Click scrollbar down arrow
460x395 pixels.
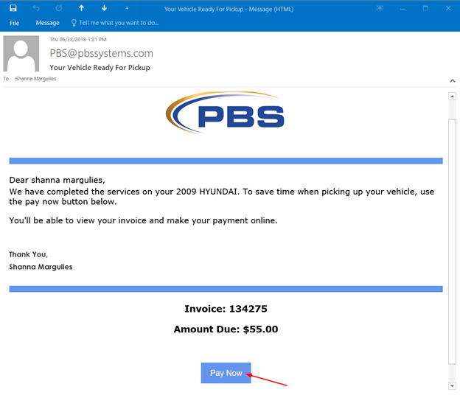pos(452,386)
